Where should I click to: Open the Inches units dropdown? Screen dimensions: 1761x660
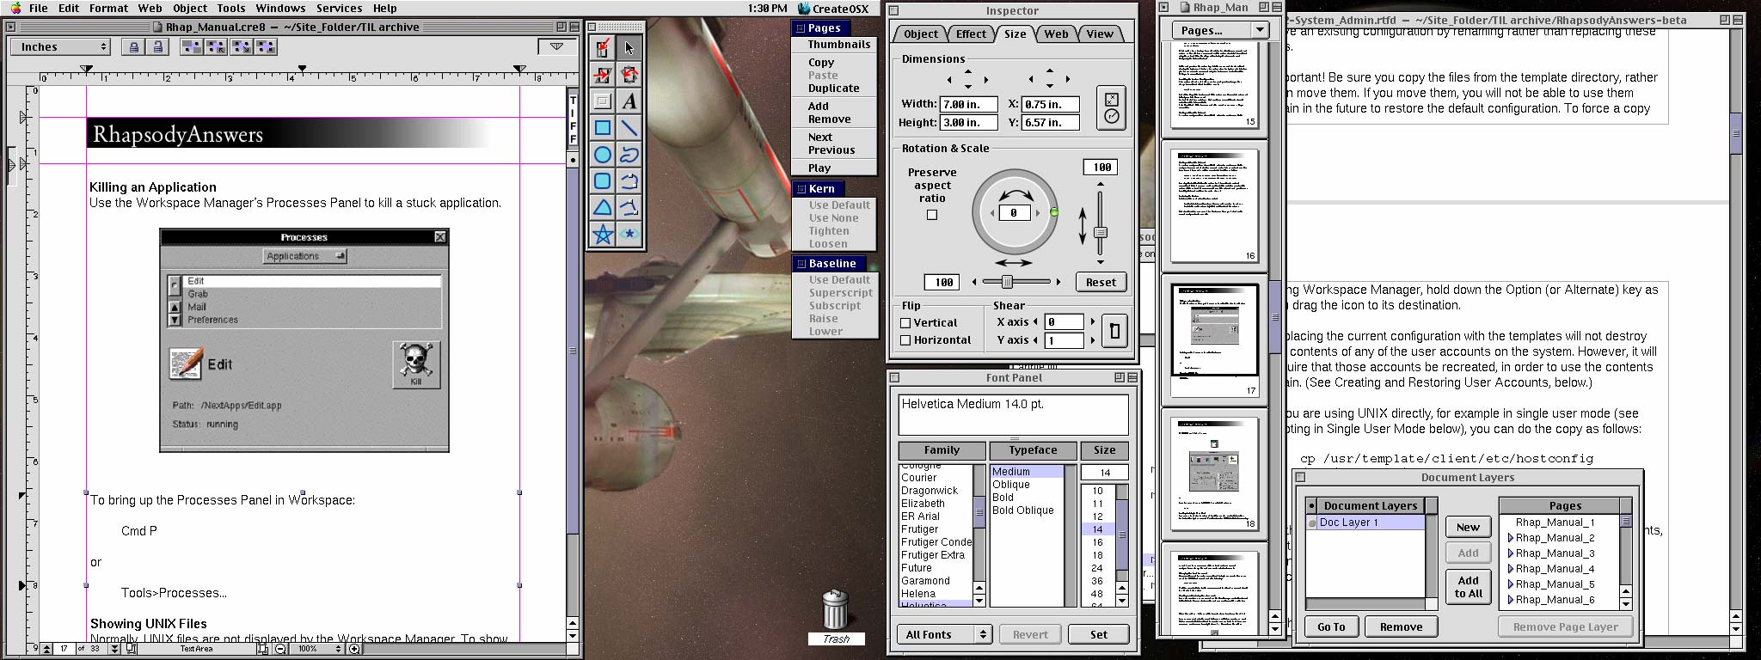click(61, 47)
